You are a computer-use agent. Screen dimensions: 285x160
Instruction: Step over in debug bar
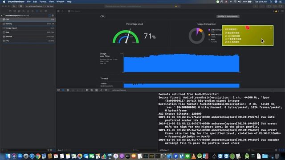tap(73, 90)
